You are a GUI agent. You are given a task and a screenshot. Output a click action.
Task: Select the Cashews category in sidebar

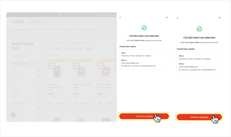coord(26,77)
